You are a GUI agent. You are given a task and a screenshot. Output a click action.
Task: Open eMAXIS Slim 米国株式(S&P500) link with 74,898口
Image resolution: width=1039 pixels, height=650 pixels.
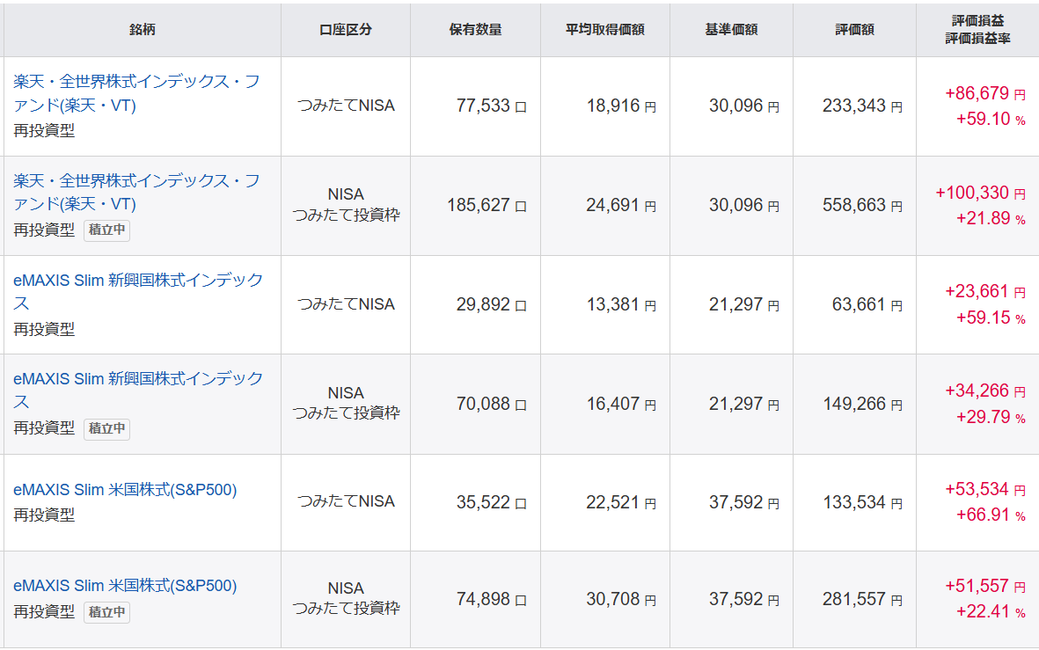[x=125, y=586]
